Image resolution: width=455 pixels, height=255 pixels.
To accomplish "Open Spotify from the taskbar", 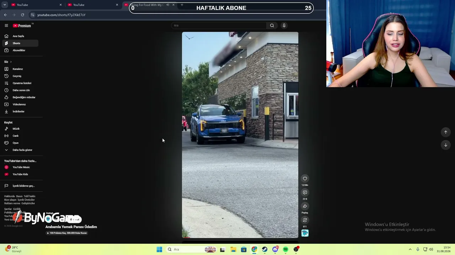I will tap(285, 249).
